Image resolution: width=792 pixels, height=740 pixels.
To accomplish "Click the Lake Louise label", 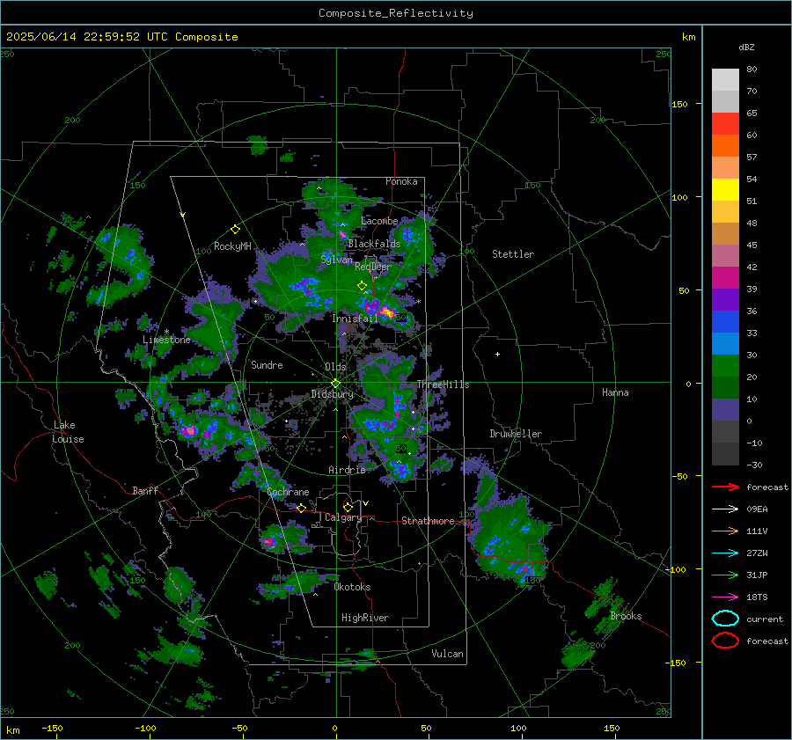I will click(x=69, y=432).
